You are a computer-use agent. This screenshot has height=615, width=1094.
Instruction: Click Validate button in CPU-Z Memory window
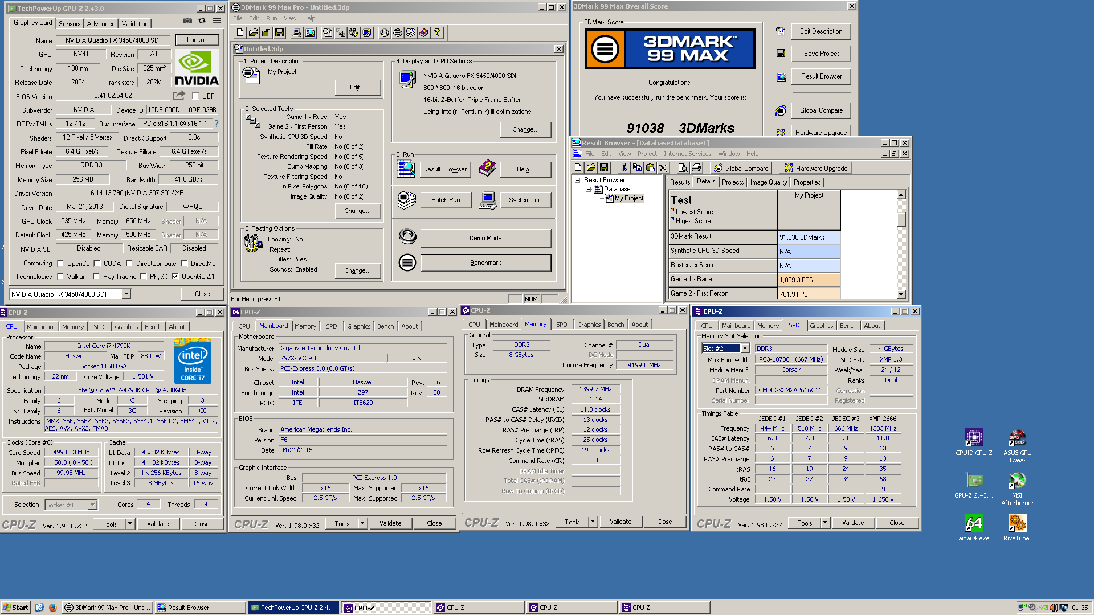621,522
